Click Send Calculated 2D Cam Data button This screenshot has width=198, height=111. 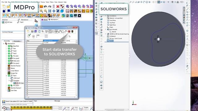pos(17,101)
